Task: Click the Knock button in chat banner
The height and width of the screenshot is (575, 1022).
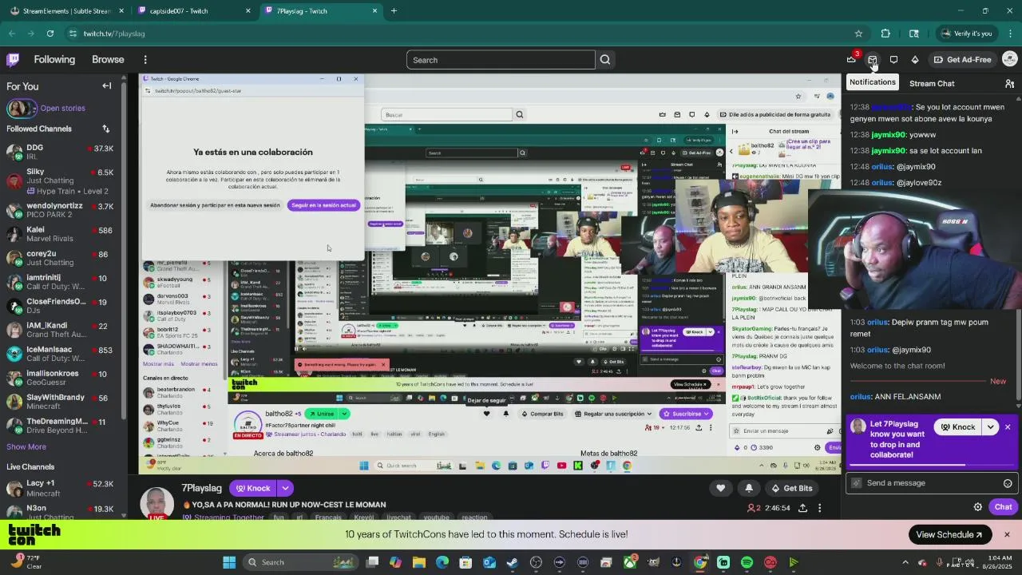Action: pyautogui.click(x=958, y=427)
